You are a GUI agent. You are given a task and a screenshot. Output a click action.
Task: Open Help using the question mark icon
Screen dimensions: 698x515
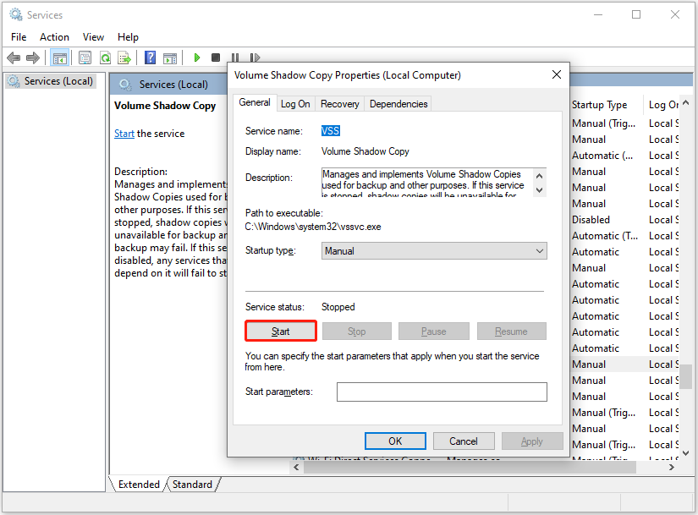click(x=150, y=58)
